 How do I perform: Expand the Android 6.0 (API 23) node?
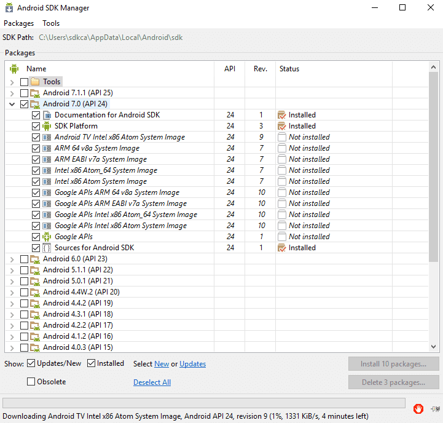coord(12,259)
